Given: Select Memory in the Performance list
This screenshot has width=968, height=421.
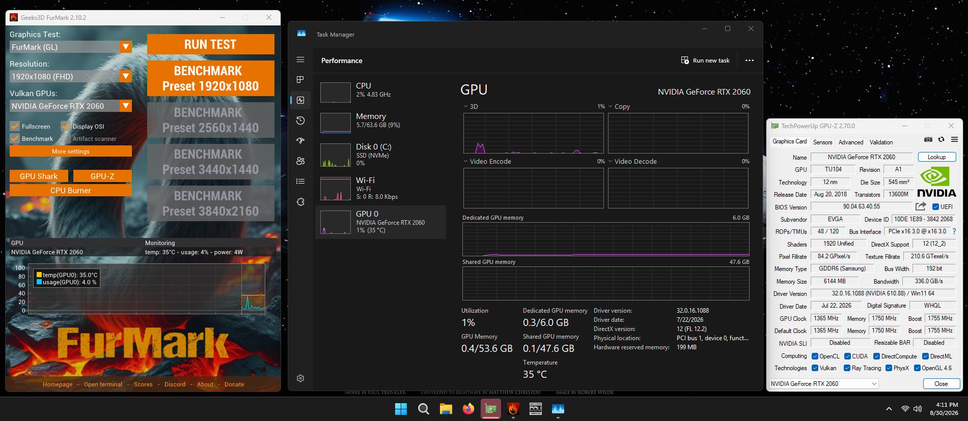Looking at the screenshot, I should coord(381,122).
